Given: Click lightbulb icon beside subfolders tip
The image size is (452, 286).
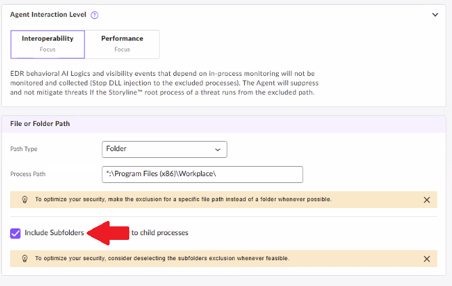Looking at the screenshot, I should tap(25, 259).
